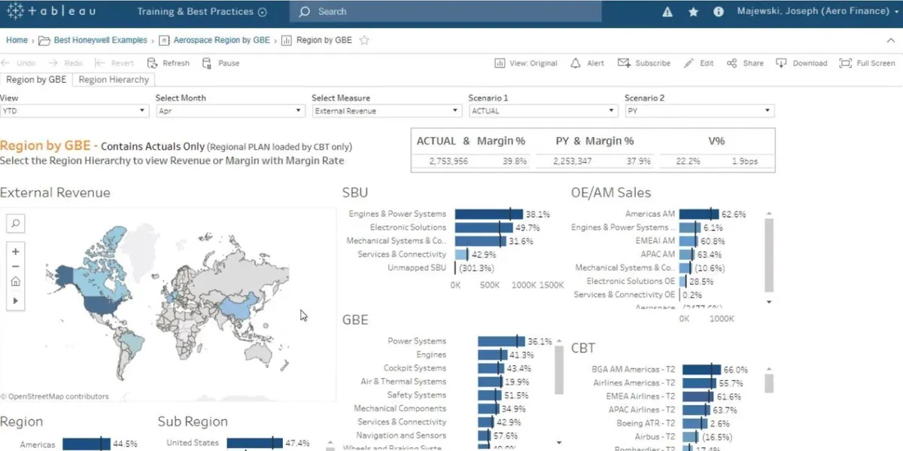Open the Select Month dropdown
Viewport: 903px width, 451px height.
[x=230, y=111]
